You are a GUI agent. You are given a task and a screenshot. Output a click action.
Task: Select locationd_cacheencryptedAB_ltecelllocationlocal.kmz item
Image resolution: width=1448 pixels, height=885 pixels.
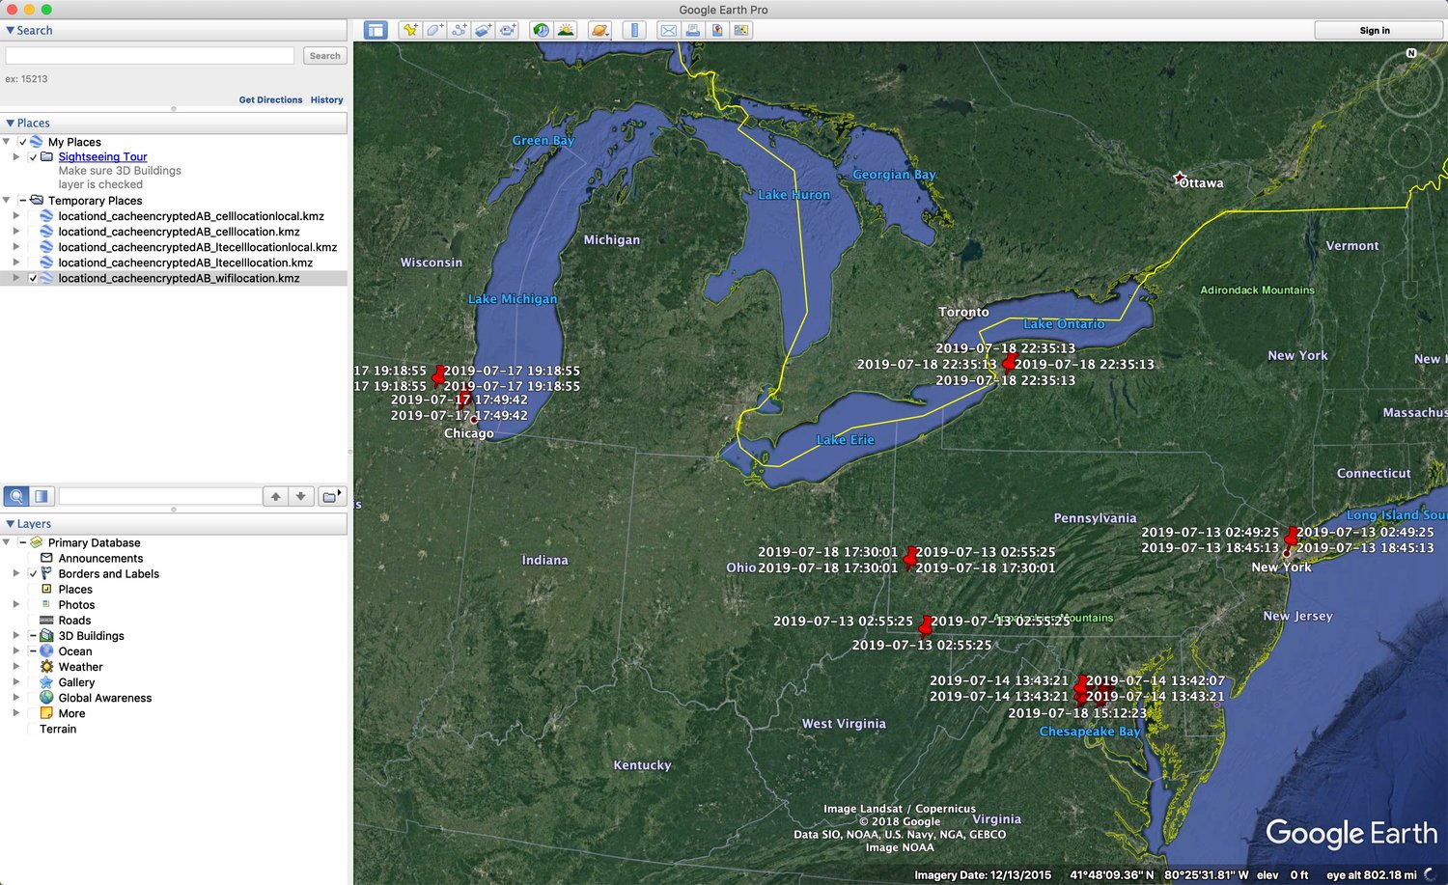point(198,247)
